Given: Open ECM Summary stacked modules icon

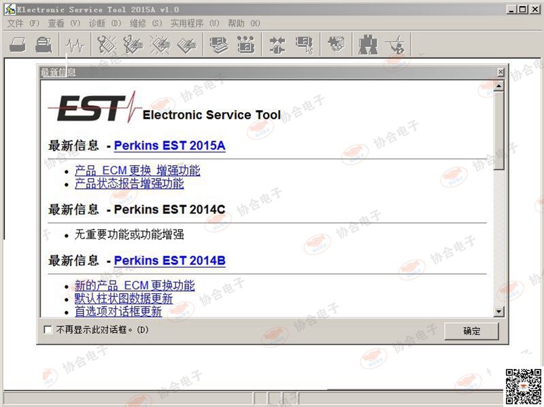Looking at the screenshot, I should pyautogui.click(x=219, y=44).
